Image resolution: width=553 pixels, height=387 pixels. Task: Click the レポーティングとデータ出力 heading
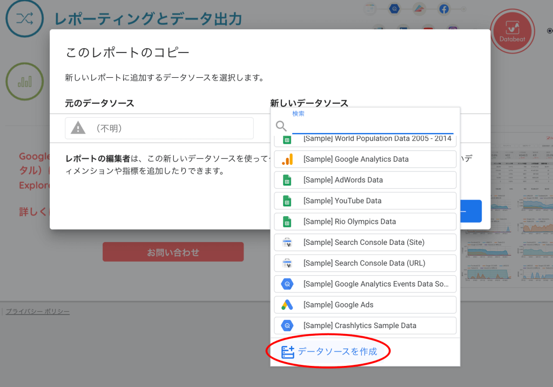pyautogui.click(x=149, y=19)
